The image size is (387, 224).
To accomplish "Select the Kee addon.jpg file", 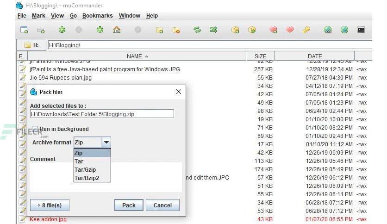I will pos(48,219).
